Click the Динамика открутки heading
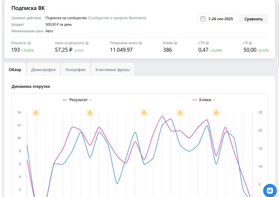The height and width of the screenshot is (197, 279). 31,87
